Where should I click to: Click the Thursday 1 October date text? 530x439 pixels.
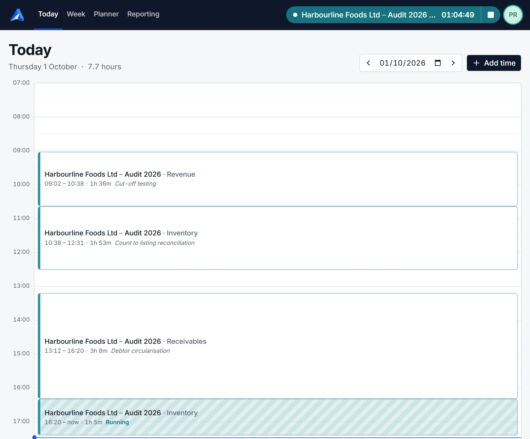43,67
